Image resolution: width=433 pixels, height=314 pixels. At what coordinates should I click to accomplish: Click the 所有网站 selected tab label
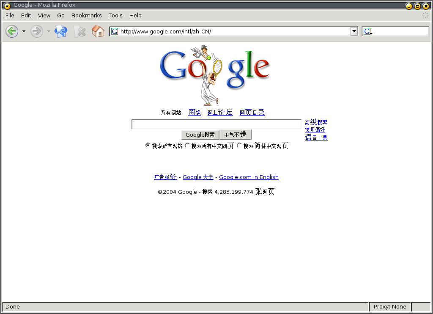171,113
